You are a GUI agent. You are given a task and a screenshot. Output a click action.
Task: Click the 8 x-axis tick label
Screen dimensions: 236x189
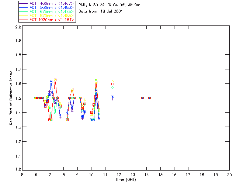[x=63, y=175]
